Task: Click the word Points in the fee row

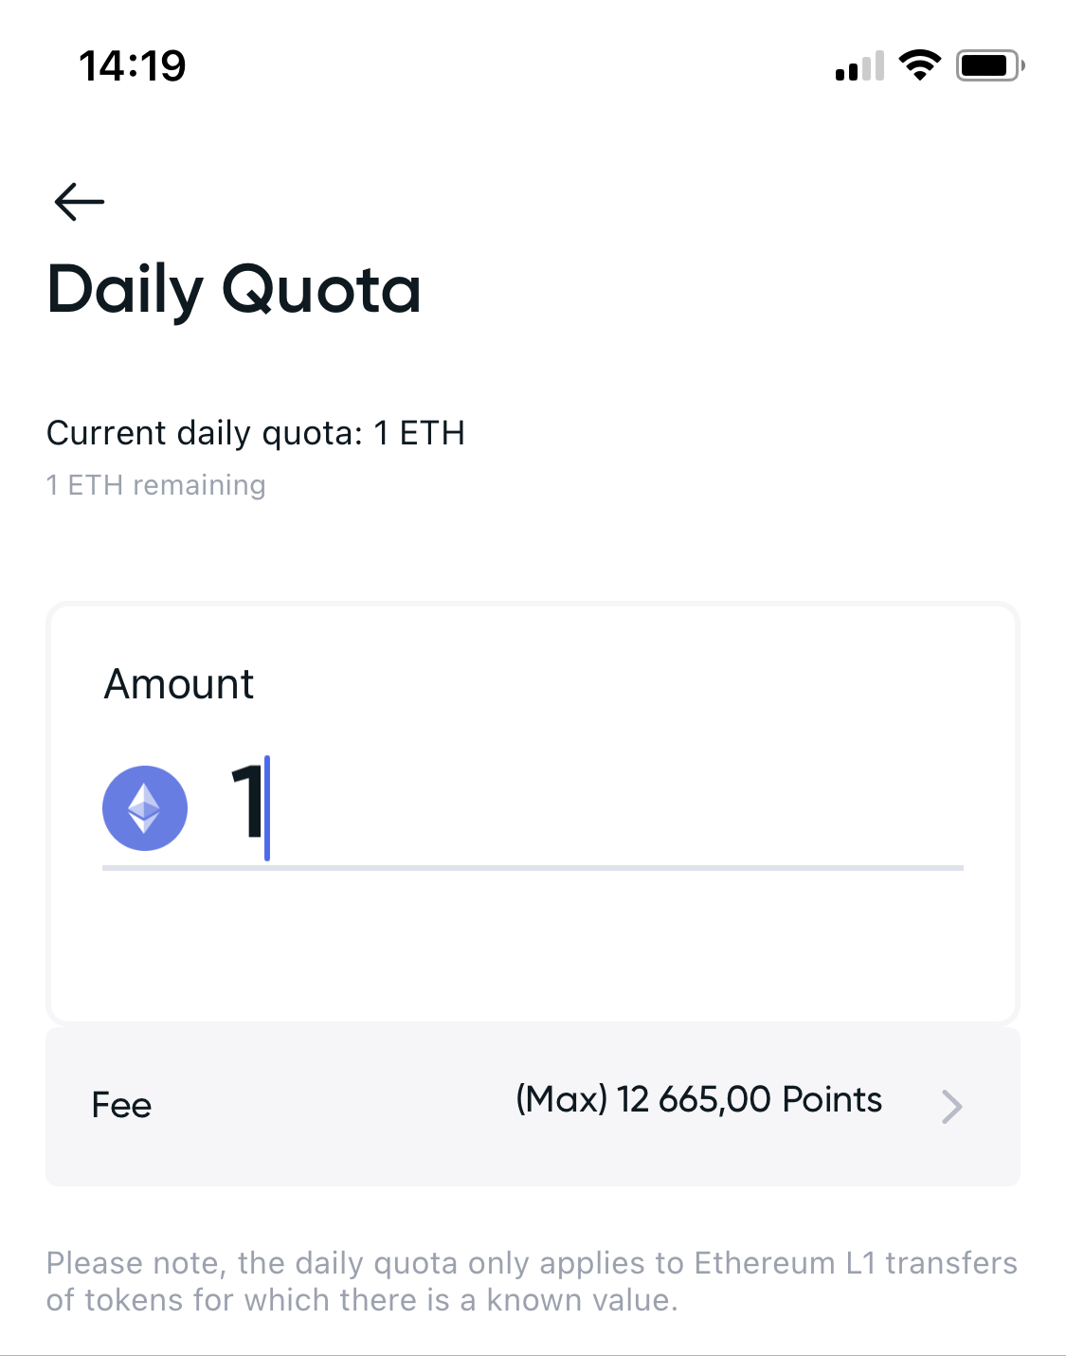Action: click(x=832, y=1100)
